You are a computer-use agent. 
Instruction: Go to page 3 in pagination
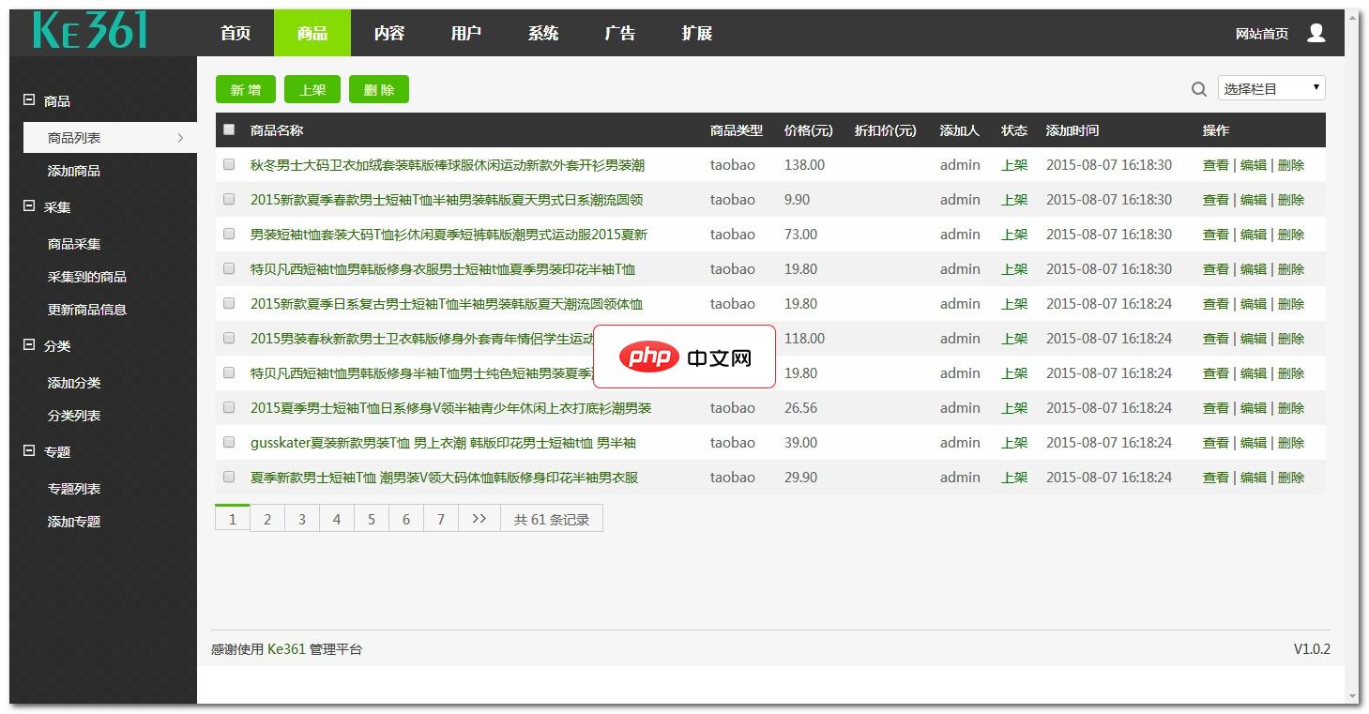[301, 517]
